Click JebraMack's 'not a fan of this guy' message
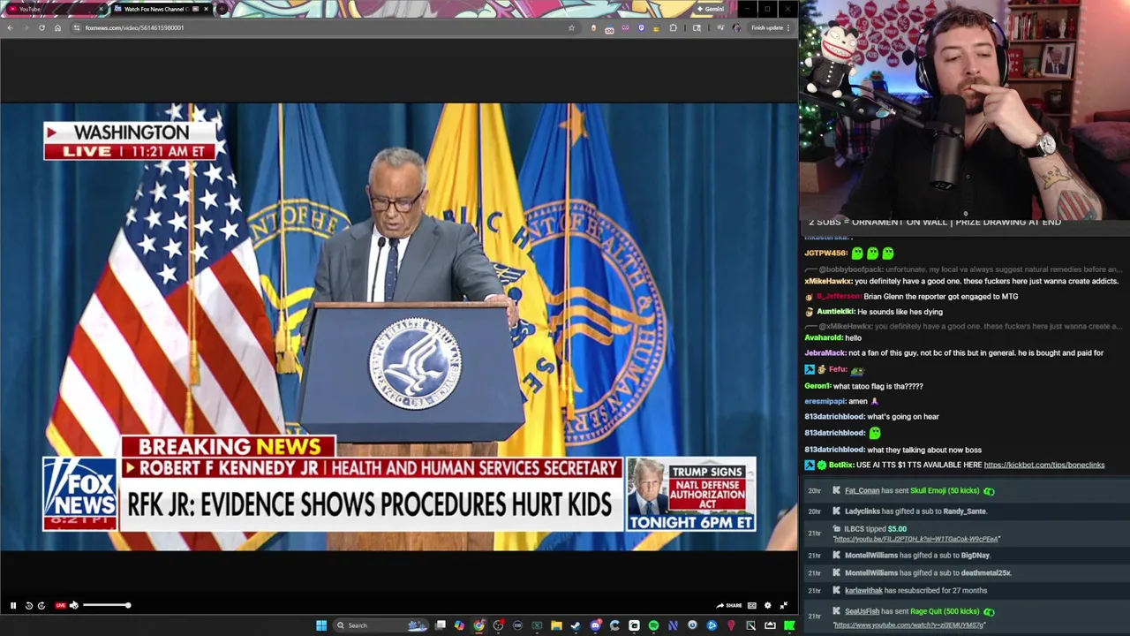Image resolution: width=1130 pixels, height=636 pixels. 953,352
